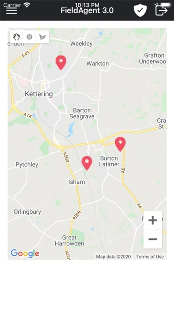Open the hamburger navigation menu
Image resolution: width=174 pixels, height=309 pixels.
coord(11,11)
